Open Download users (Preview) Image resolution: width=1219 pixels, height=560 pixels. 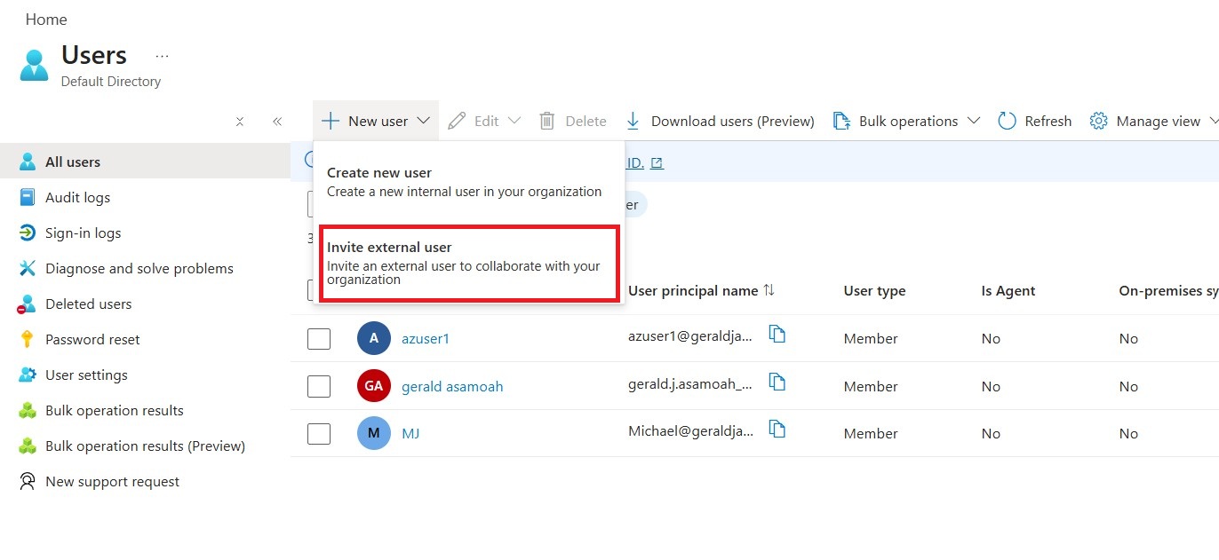(720, 122)
